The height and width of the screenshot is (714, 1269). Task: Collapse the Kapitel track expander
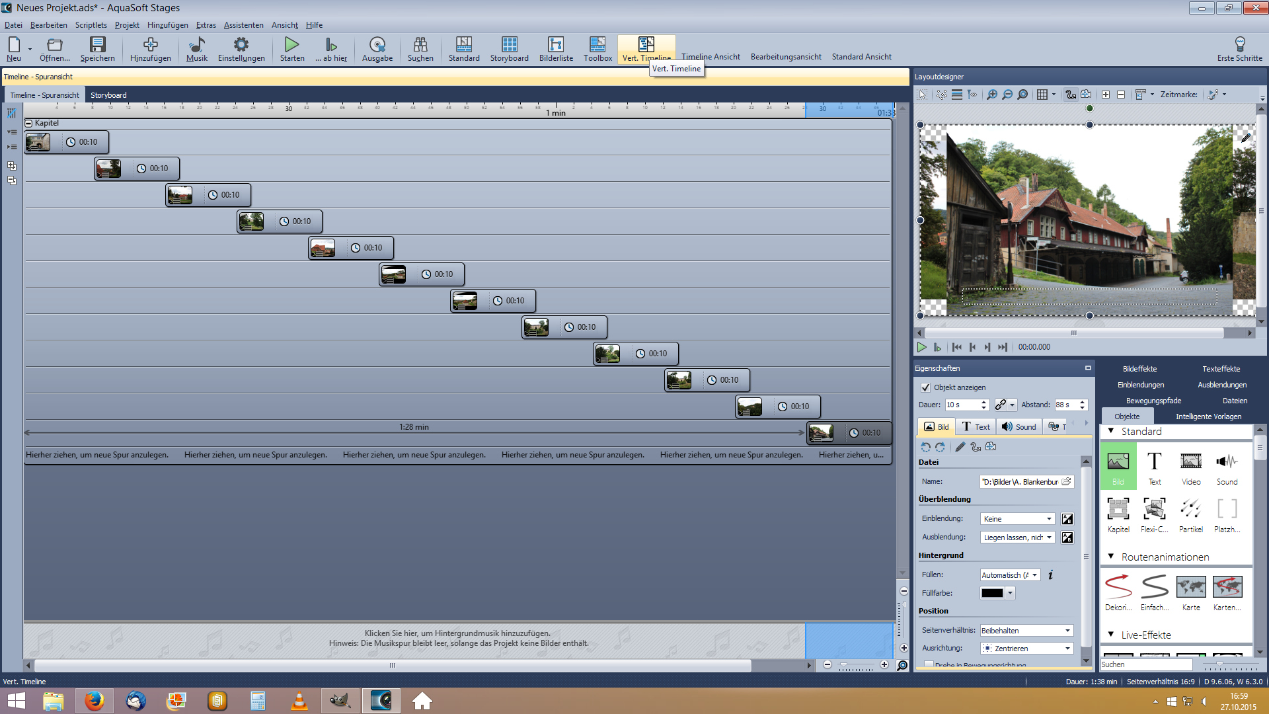tap(28, 123)
